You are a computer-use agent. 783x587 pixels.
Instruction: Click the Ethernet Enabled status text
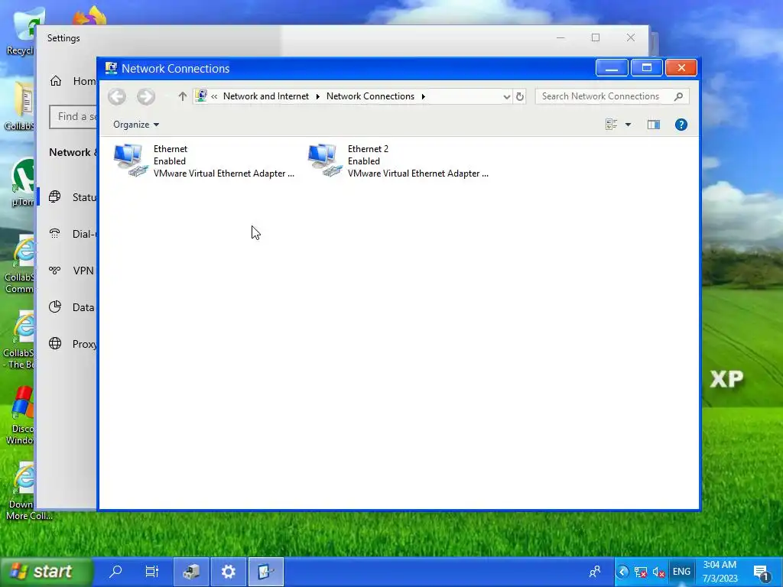coord(169,161)
